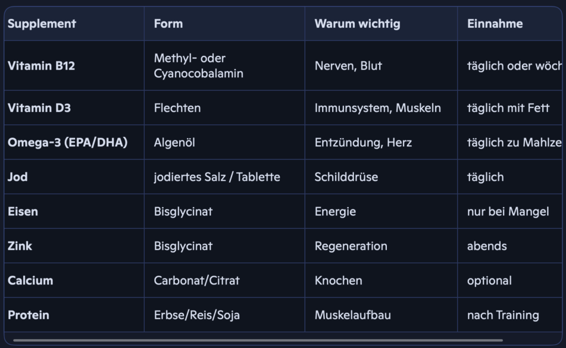Viewport: 566px width, 348px height.
Task: Select the Calcium supplement cell
Action: click(x=30, y=281)
